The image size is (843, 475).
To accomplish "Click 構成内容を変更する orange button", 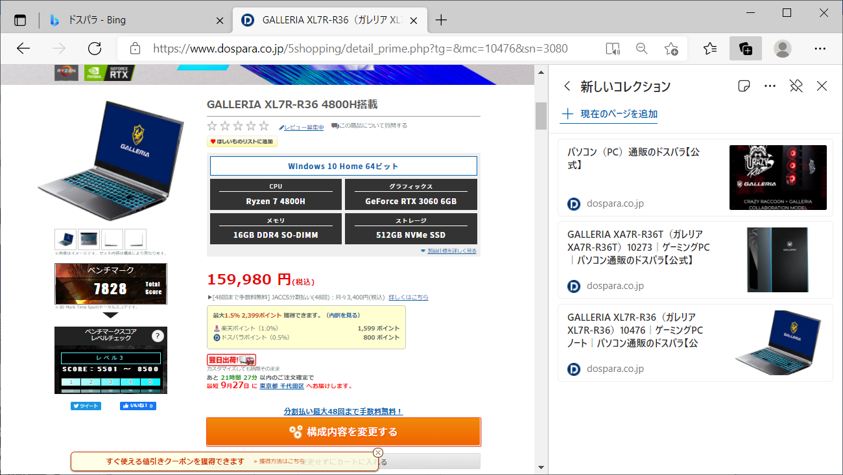I will (x=343, y=432).
